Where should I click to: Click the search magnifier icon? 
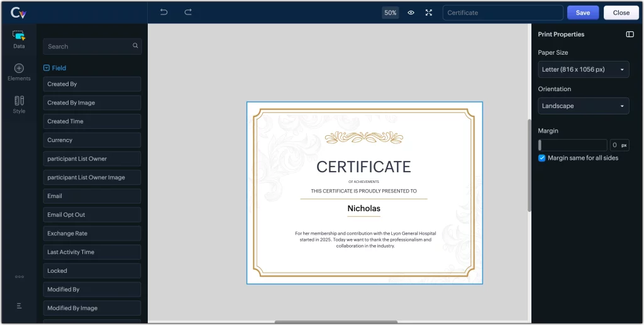coord(135,46)
